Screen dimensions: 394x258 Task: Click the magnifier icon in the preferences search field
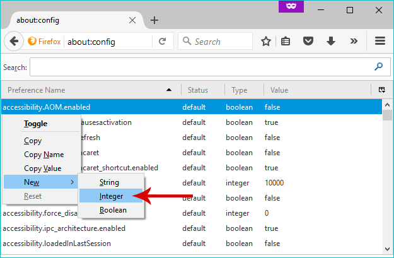(378, 66)
